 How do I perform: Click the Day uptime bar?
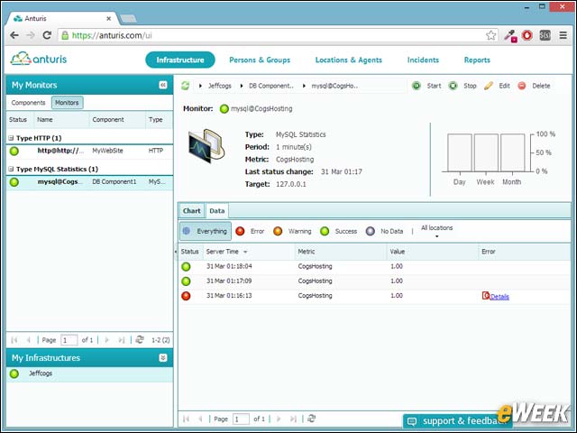coord(460,152)
